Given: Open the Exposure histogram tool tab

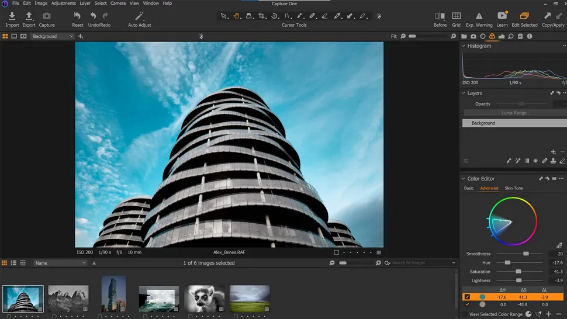Looking at the screenshot, I should pos(502,36).
